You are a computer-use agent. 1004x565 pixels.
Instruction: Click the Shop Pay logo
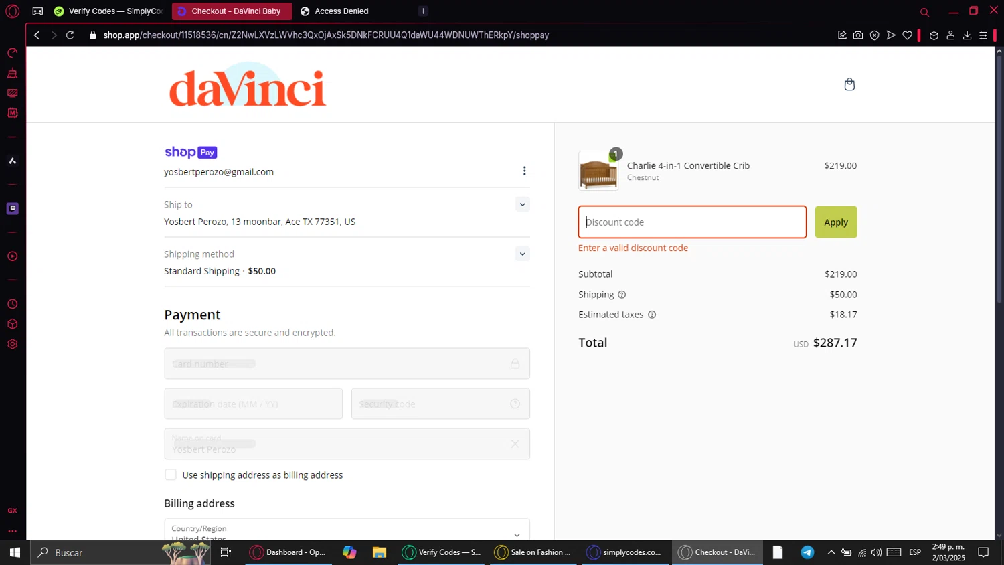191,152
